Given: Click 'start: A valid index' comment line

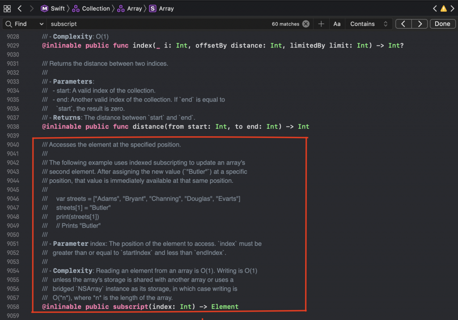Looking at the screenshot, I should tap(104, 91).
